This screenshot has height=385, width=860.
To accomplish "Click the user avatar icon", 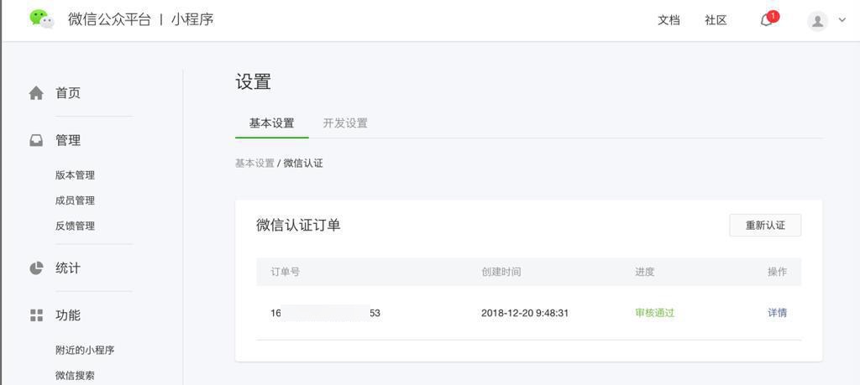I will tap(817, 21).
